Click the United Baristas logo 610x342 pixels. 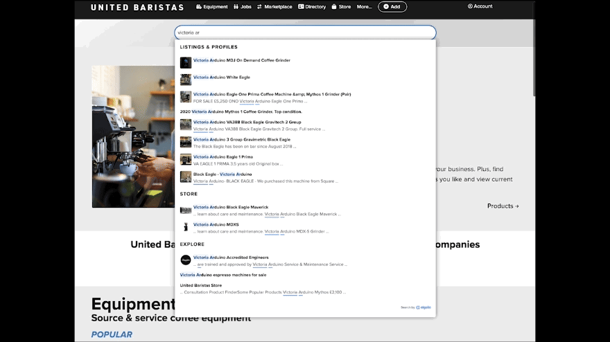(x=137, y=8)
